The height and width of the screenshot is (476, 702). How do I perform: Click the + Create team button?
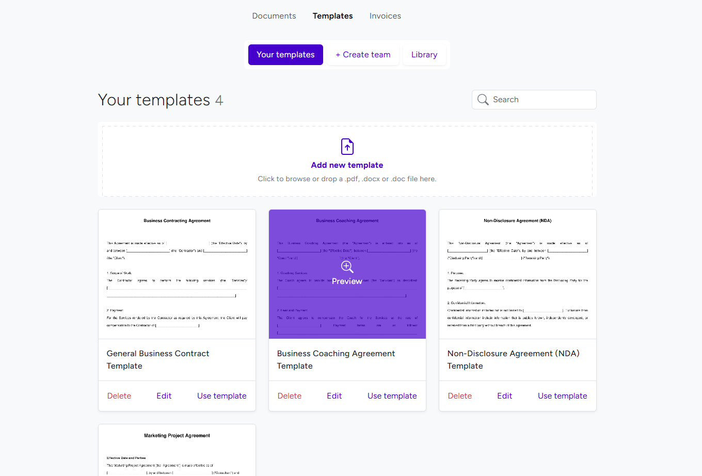(363, 54)
